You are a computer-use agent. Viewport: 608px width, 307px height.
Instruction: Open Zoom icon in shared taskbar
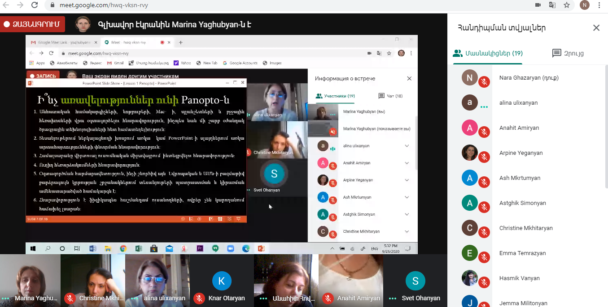(x=231, y=248)
